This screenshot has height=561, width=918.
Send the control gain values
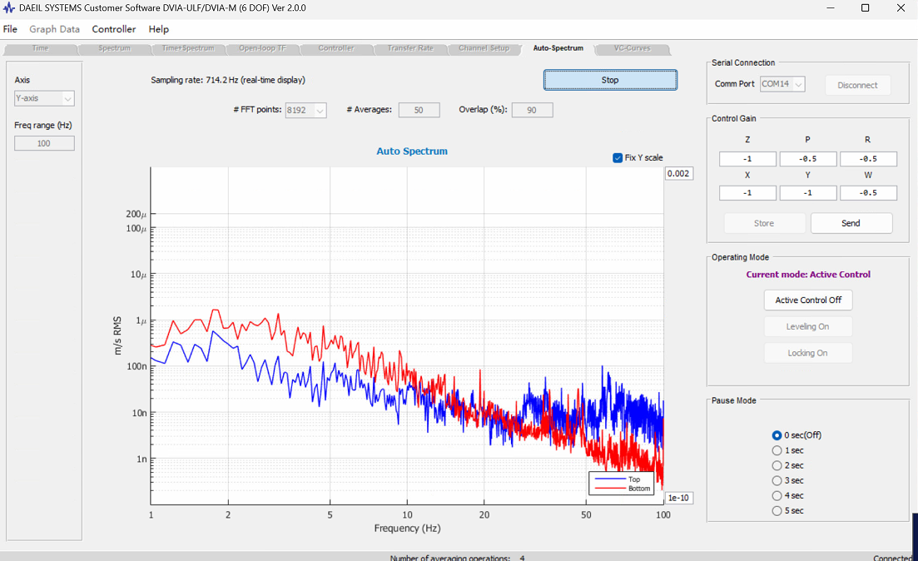click(x=851, y=223)
